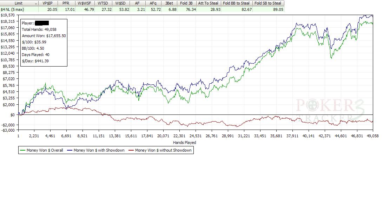Sort by Att To Steal column
Image resolution: width=383 pixels, height=215 pixels.
[x=208, y=3]
